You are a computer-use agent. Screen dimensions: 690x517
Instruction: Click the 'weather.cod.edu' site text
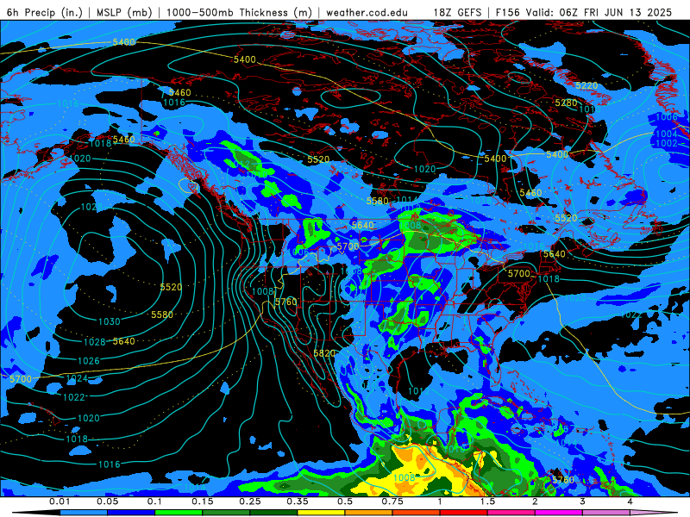[x=367, y=12]
